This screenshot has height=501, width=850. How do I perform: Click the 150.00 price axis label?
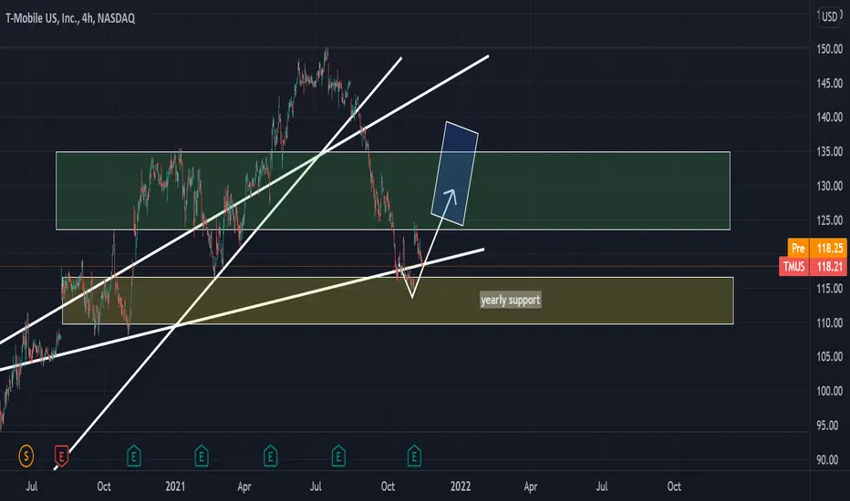[829, 49]
